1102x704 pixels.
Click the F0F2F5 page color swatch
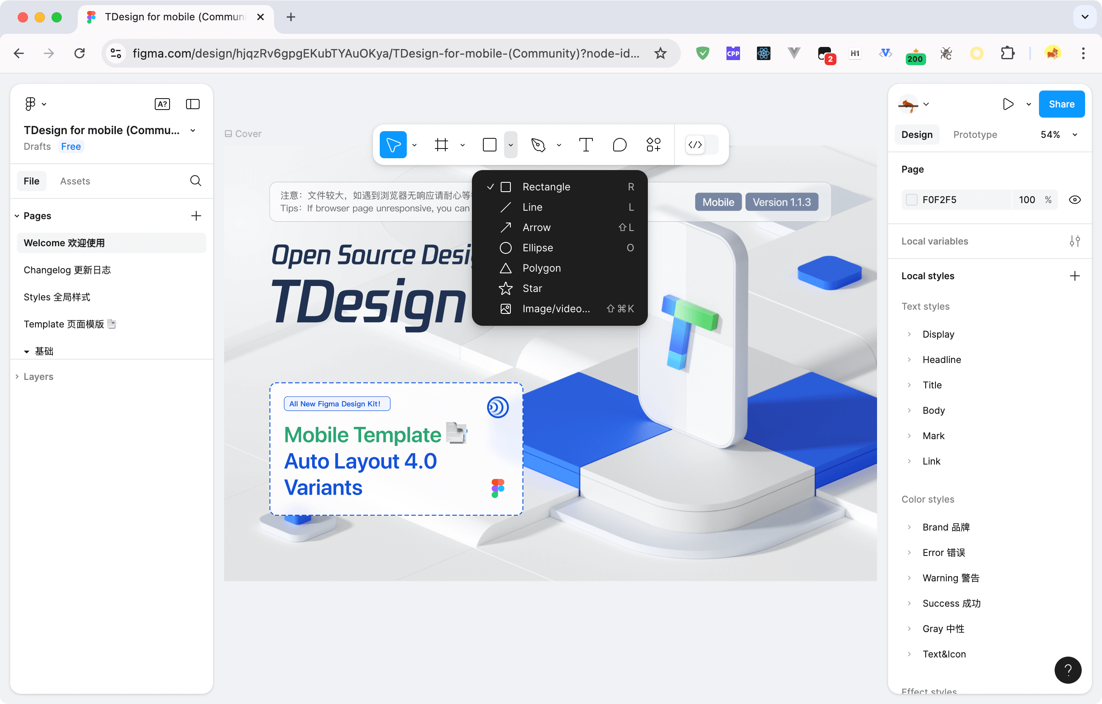(x=911, y=200)
